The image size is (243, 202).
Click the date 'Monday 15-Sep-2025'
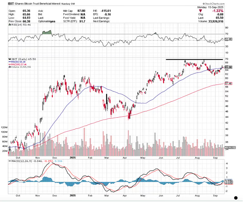(x=210, y=7)
